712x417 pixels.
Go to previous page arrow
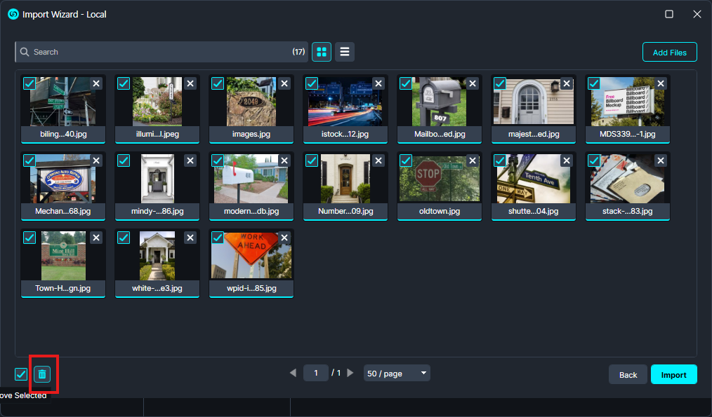pyautogui.click(x=294, y=374)
